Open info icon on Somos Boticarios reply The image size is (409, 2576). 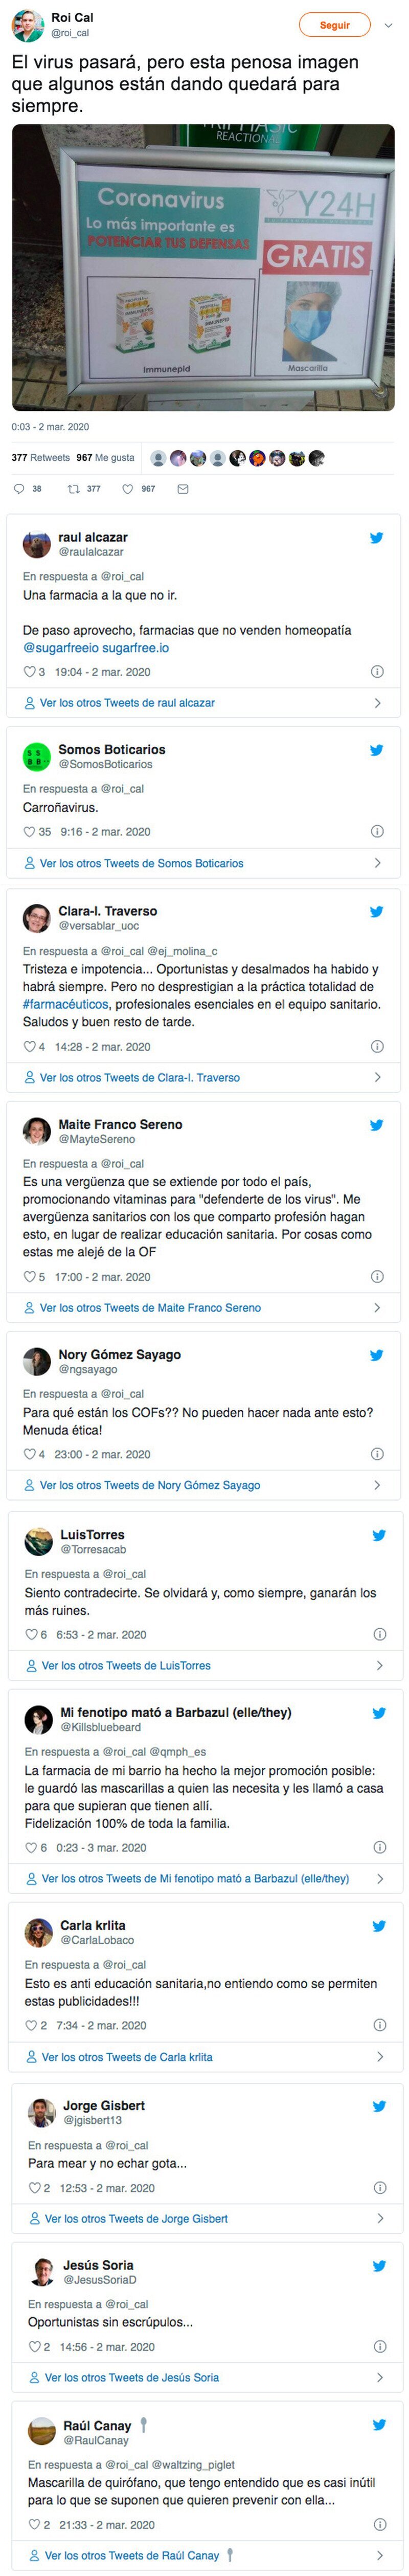pyautogui.click(x=377, y=831)
